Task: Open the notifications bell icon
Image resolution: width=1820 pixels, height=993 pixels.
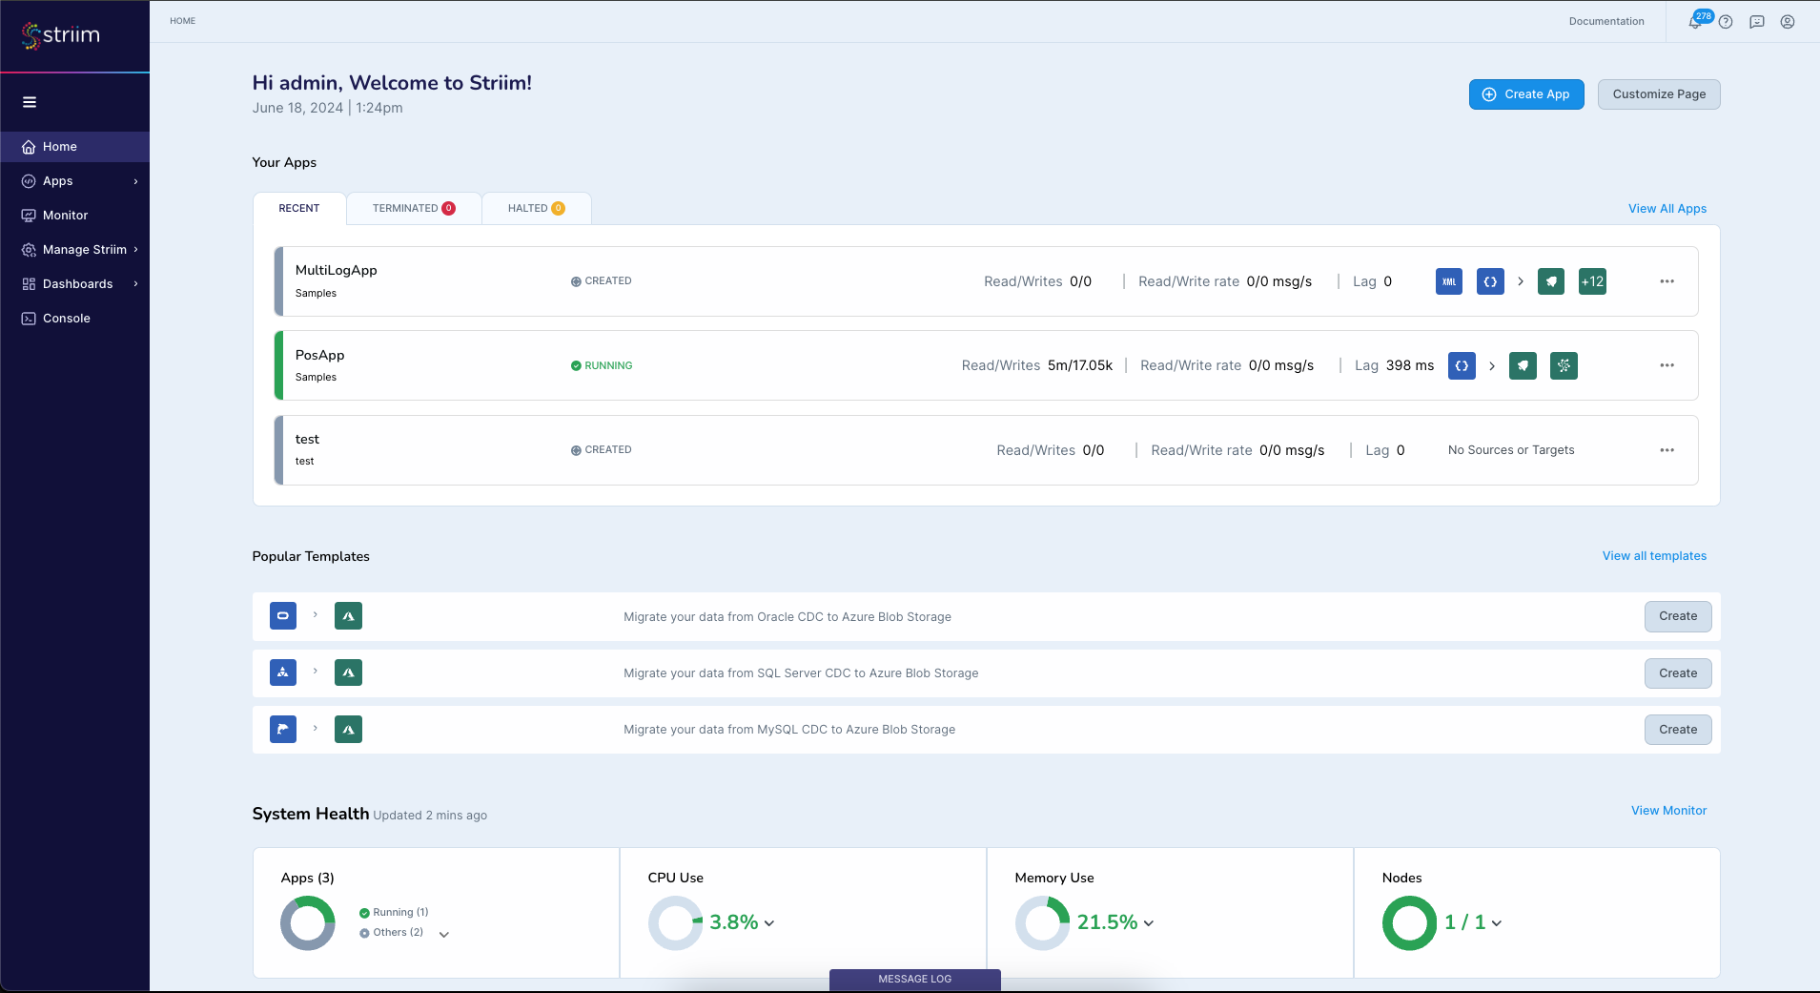Action: tap(1695, 22)
